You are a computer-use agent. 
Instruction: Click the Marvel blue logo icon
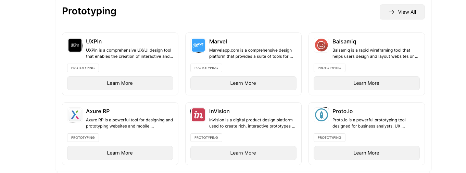(198, 45)
